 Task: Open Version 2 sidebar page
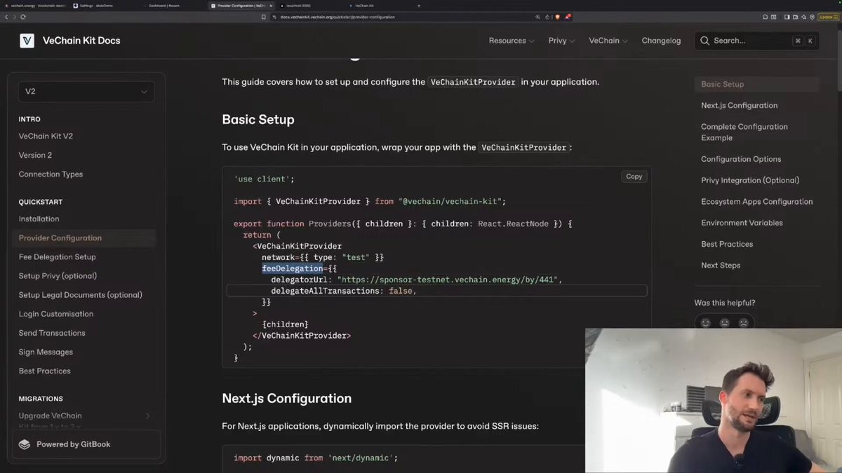(35, 155)
